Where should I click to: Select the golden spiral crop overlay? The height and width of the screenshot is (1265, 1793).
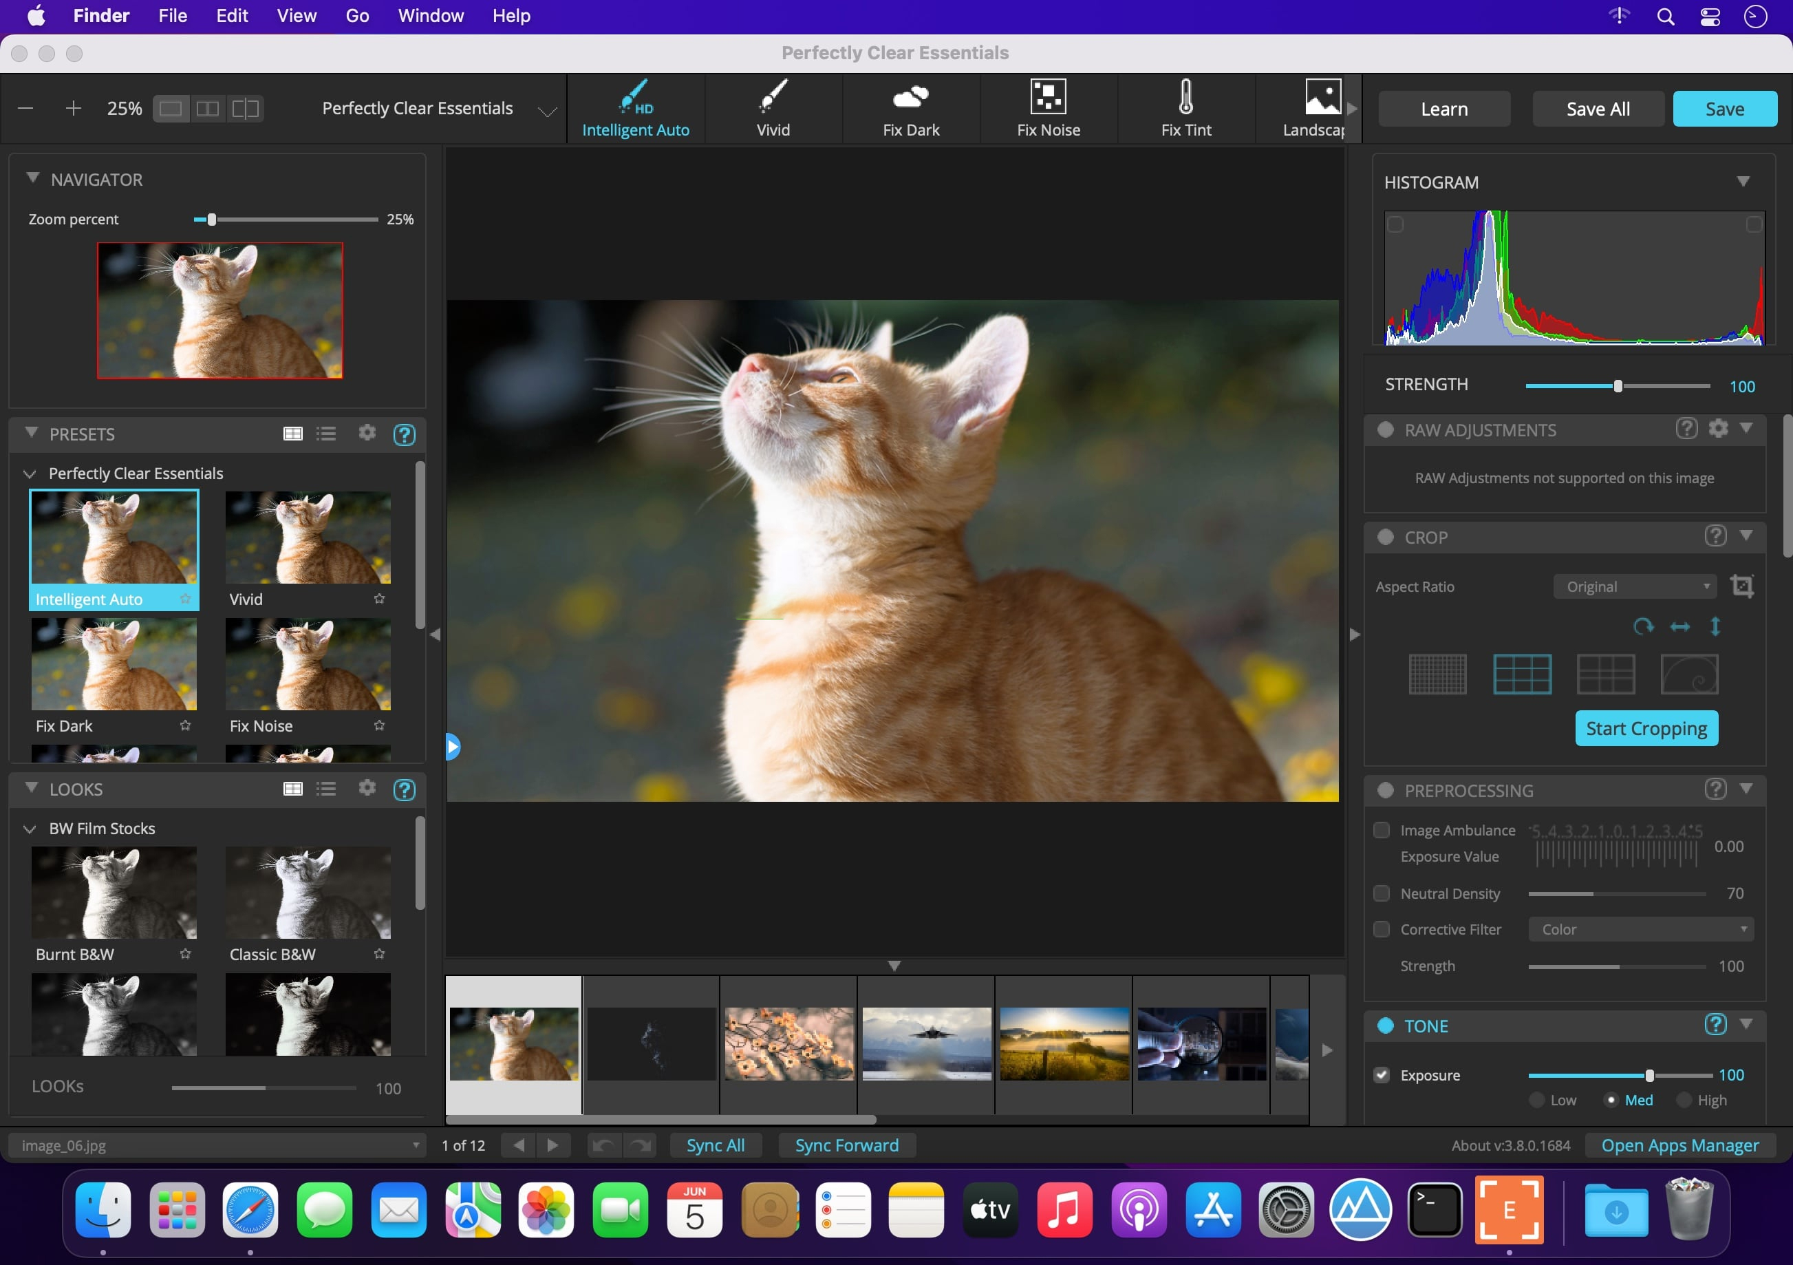click(1689, 674)
